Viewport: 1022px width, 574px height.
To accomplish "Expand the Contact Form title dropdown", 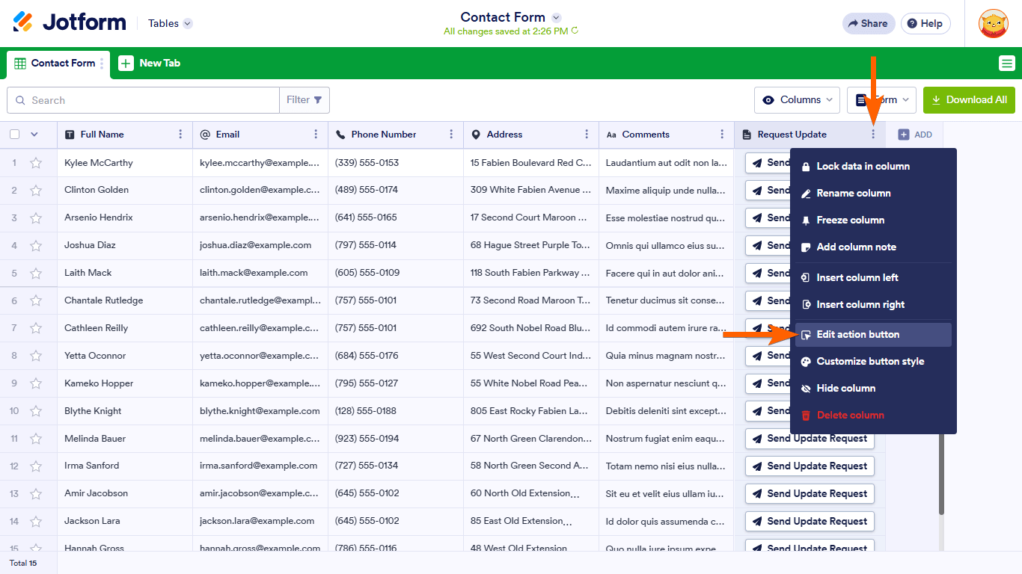I will pyautogui.click(x=556, y=17).
